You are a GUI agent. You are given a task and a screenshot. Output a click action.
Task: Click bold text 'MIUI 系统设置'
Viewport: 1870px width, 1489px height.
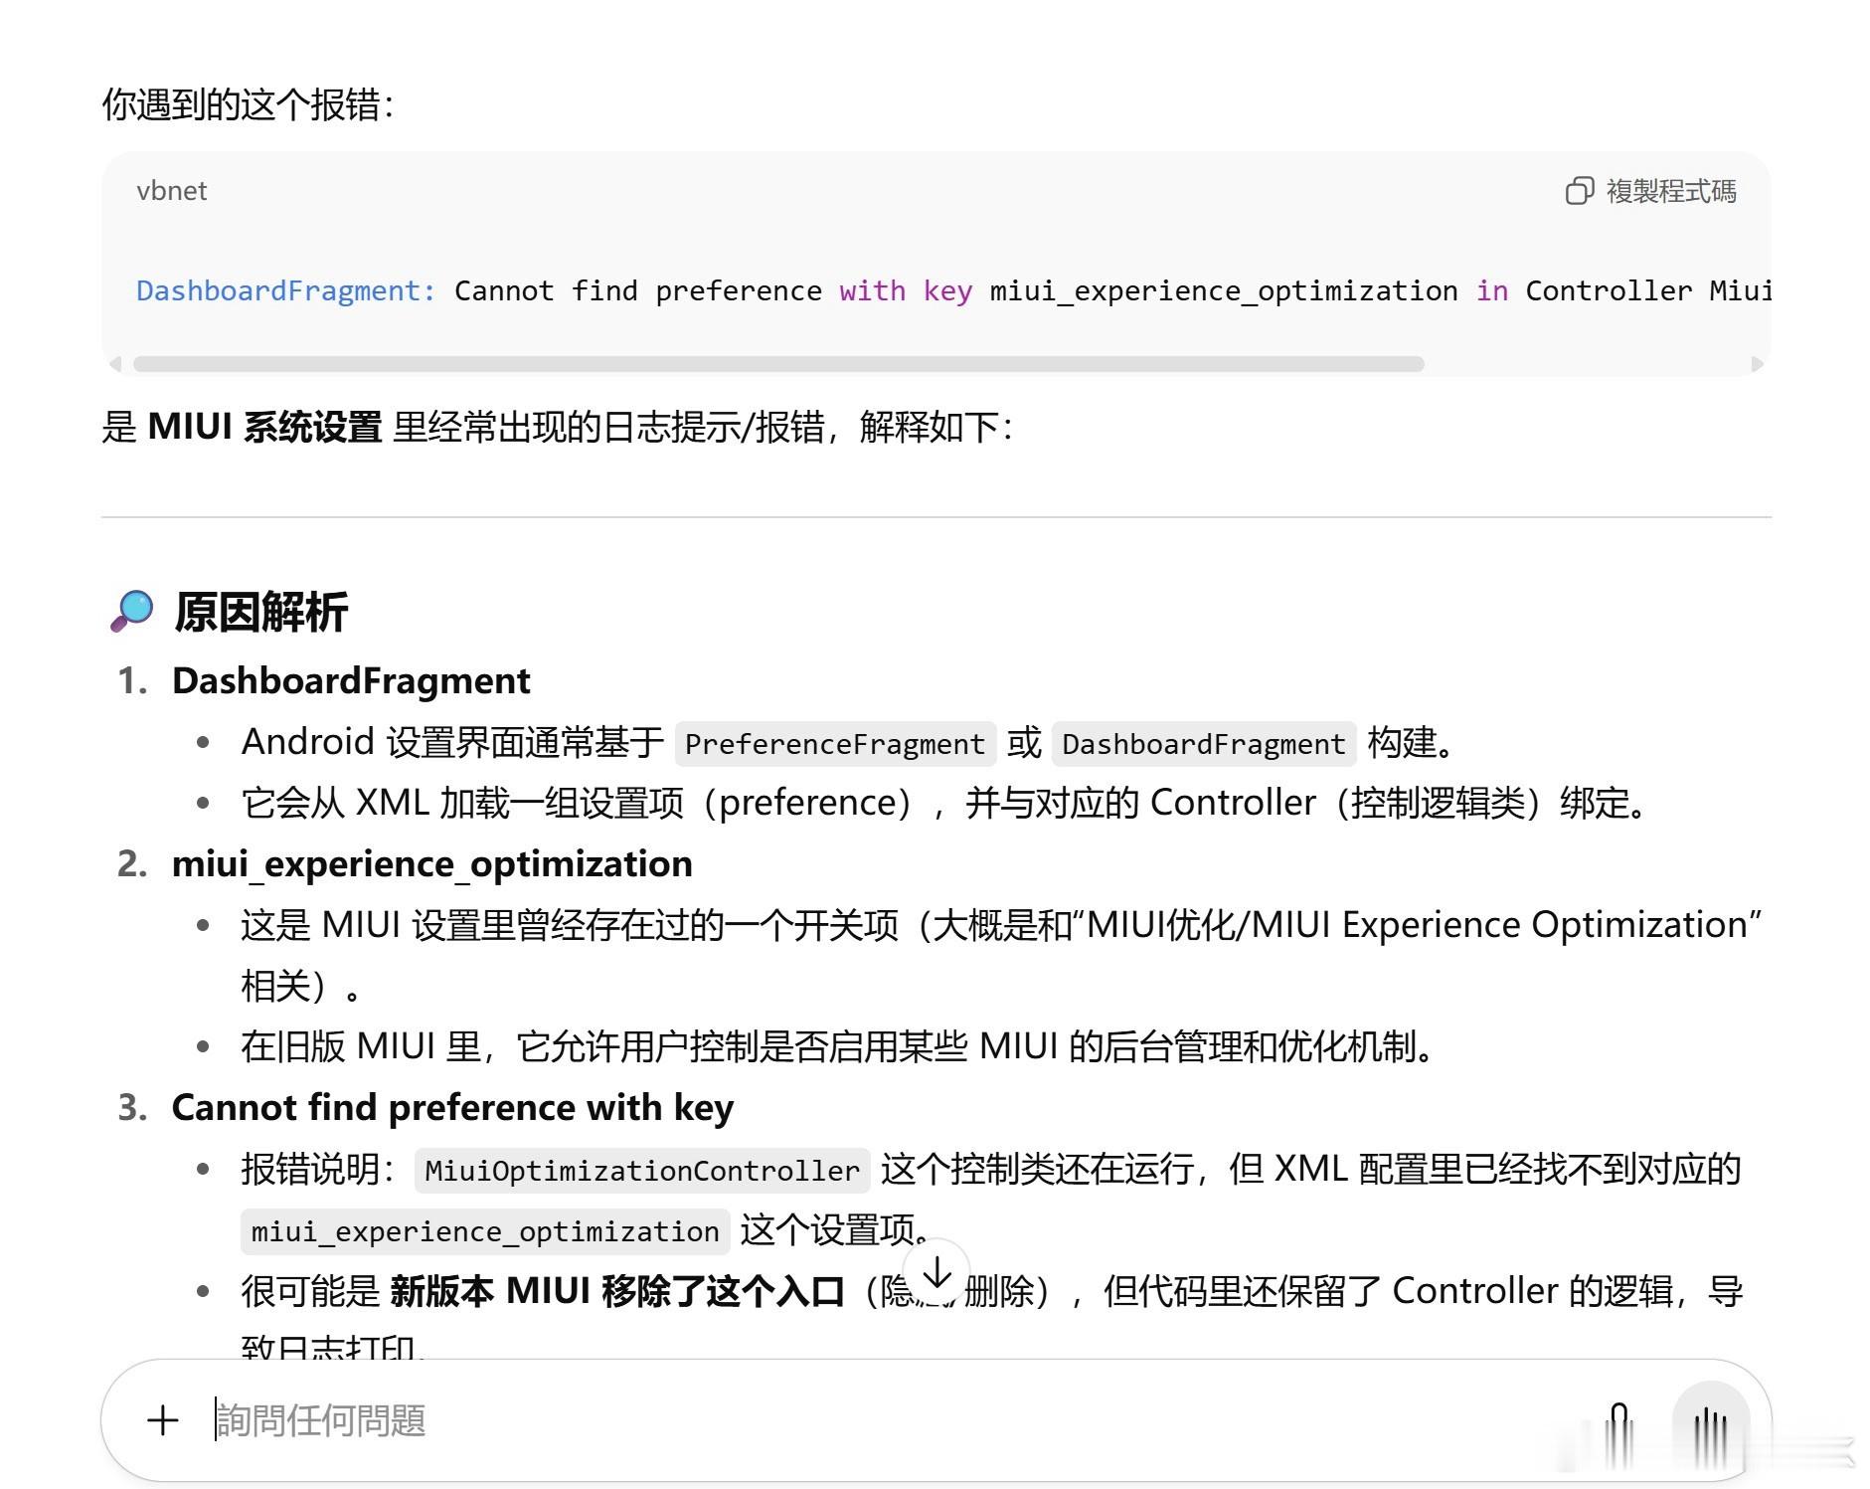click(264, 427)
